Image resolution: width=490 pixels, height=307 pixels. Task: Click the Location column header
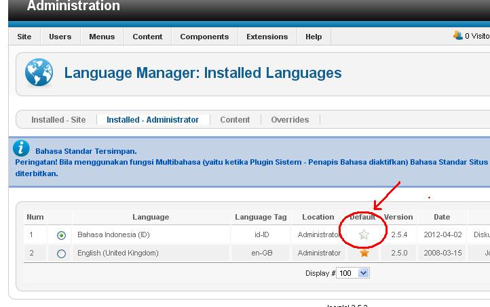(x=318, y=217)
